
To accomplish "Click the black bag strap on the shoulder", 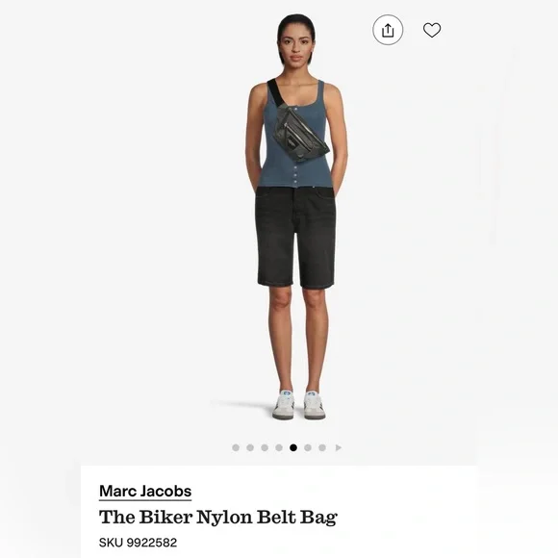I will pyautogui.click(x=277, y=92).
